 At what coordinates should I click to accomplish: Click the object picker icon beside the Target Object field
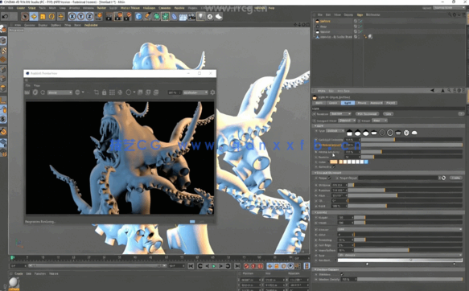tap(443, 178)
